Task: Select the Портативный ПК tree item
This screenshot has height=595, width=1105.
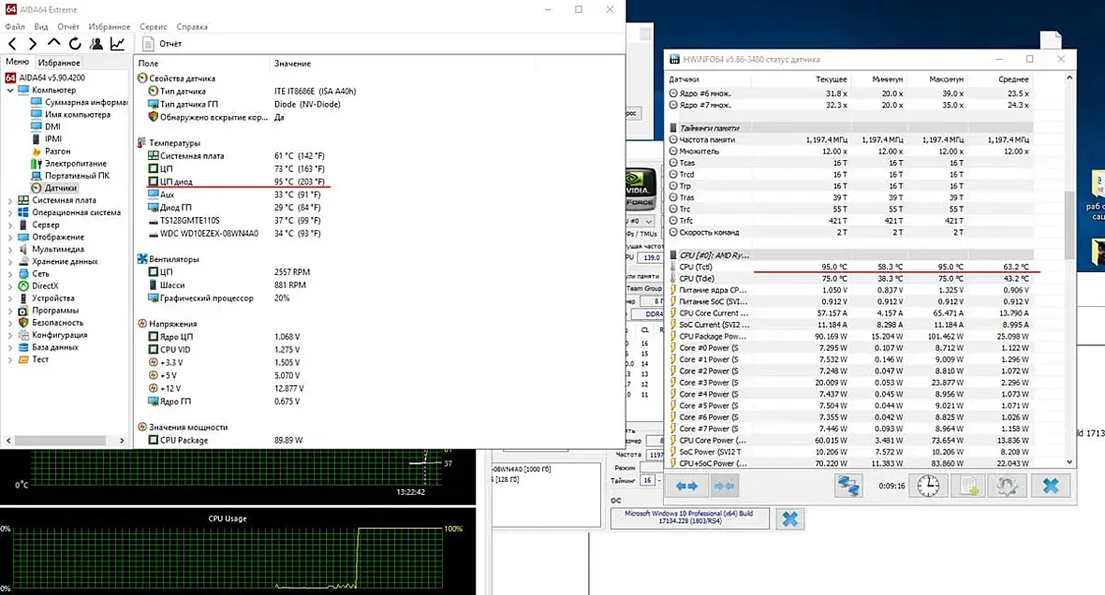Action: click(70, 176)
